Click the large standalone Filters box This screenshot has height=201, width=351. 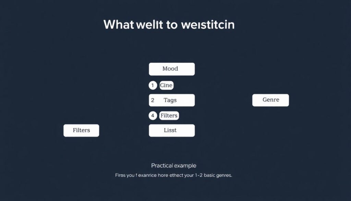tap(81, 131)
